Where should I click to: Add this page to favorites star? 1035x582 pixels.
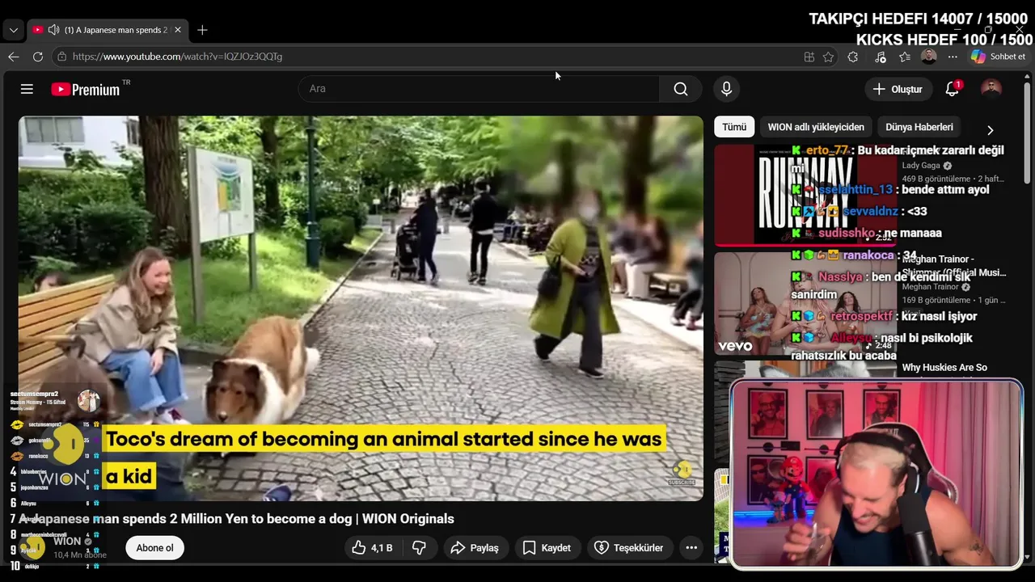pyautogui.click(x=828, y=57)
